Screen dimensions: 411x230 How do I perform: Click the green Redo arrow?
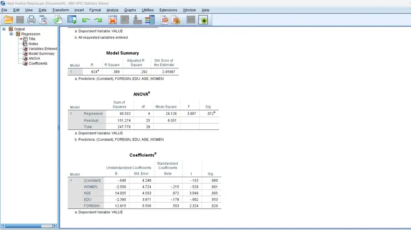(x=98, y=20)
